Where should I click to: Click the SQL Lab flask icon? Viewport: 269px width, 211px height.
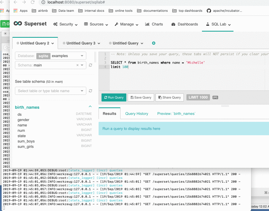[208, 24]
